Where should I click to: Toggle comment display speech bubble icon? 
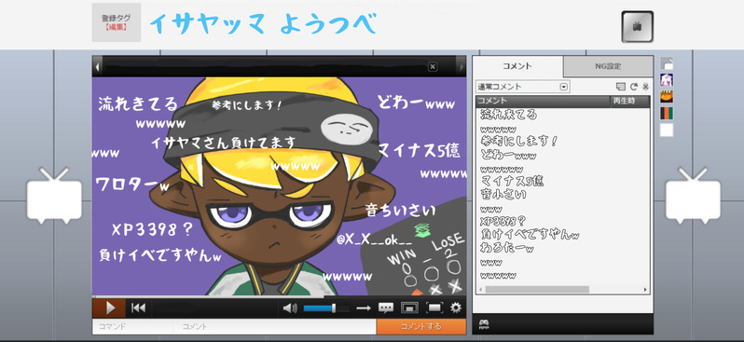coord(386,308)
